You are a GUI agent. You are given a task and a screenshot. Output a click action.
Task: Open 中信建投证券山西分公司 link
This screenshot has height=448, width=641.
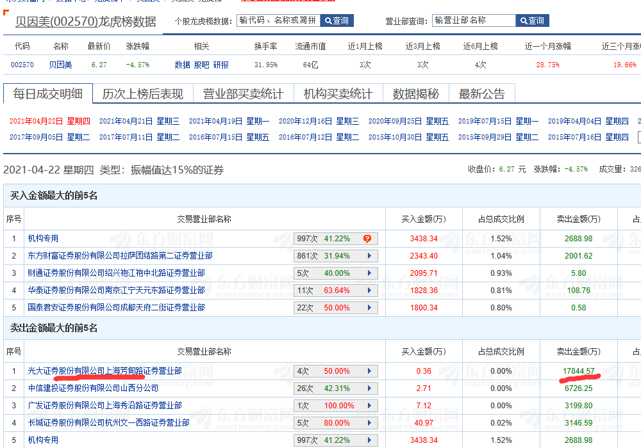pyautogui.click(x=93, y=388)
